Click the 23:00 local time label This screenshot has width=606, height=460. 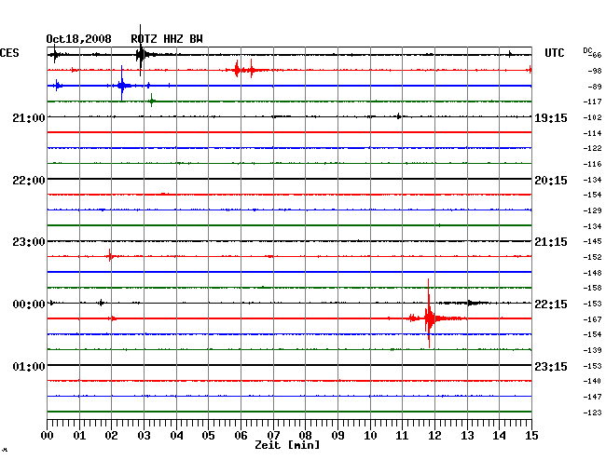coord(29,242)
